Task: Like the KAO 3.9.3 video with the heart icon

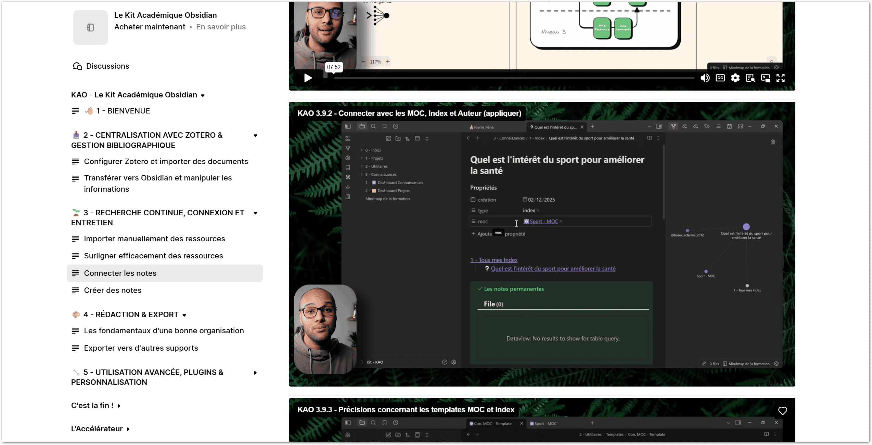Action: 782,410
